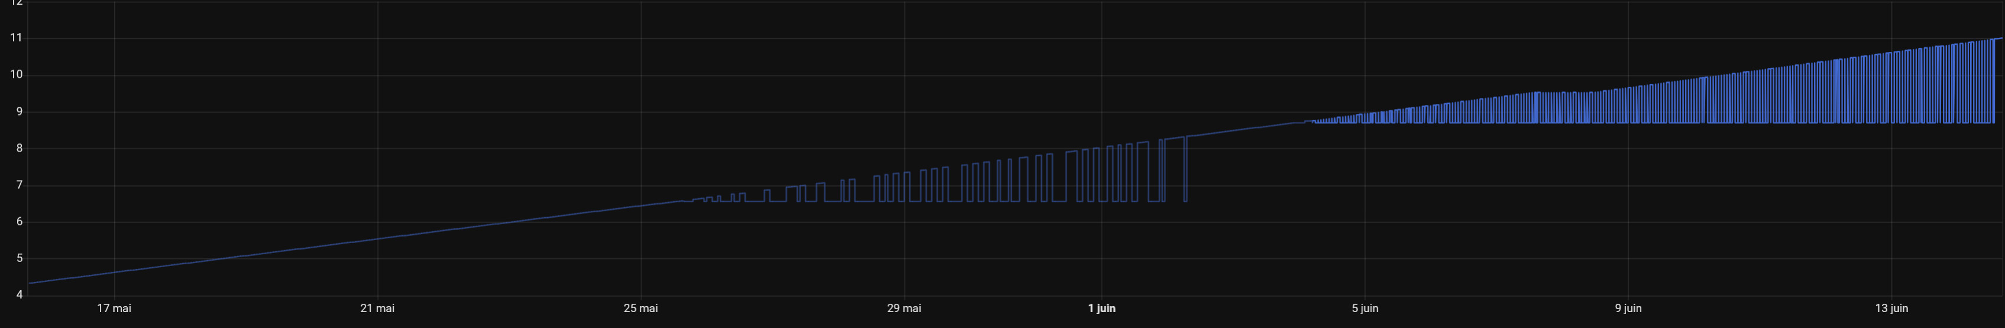Click the '21 mai' x-axis date label
This screenshot has height=328, width=2005.
tap(377, 309)
